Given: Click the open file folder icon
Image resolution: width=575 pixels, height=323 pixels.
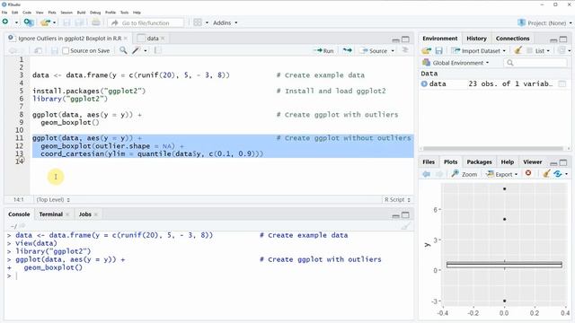Looking at the screenshot, I should [x=45, y=22].
